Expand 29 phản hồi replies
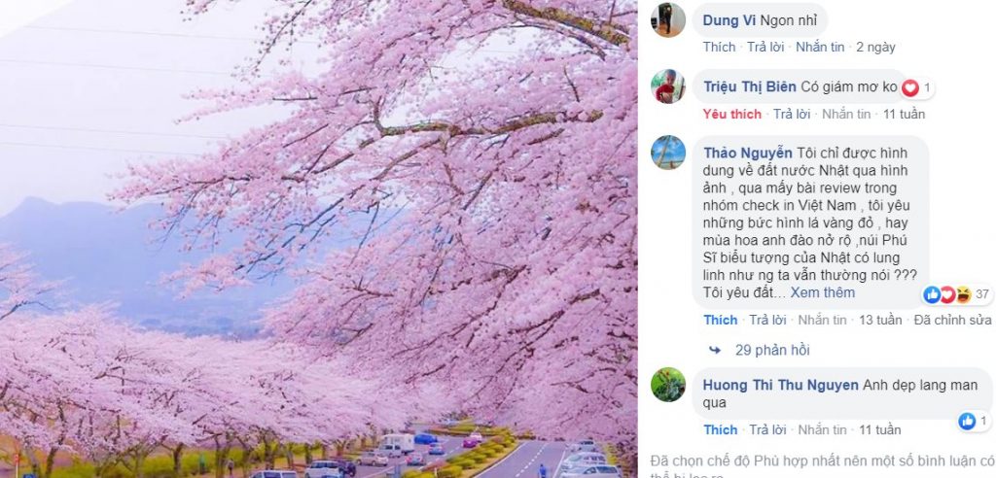 [772, 350]
